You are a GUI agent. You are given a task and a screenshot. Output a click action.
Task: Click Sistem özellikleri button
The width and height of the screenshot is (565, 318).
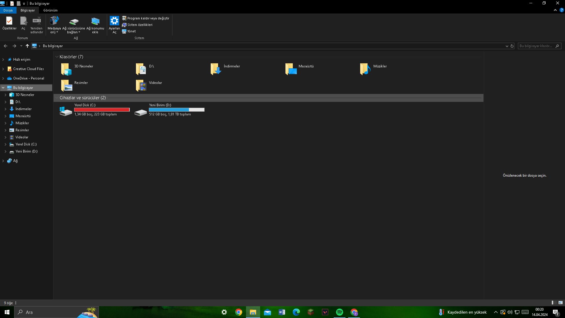(x=137, y=25)
